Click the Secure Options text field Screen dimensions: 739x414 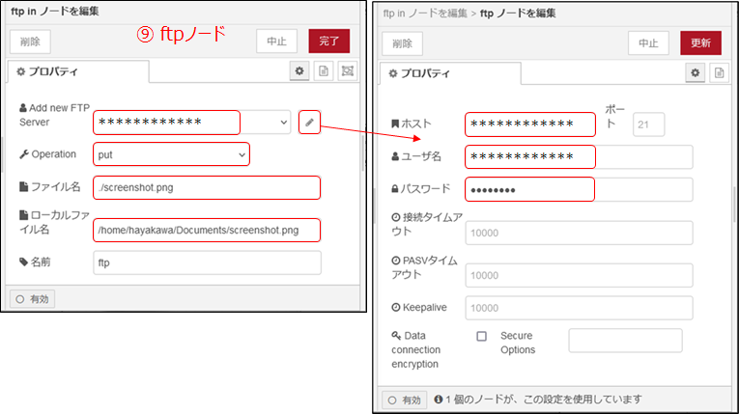click(625, 341)
